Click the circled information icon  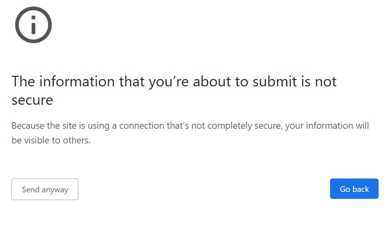(33, 25)
